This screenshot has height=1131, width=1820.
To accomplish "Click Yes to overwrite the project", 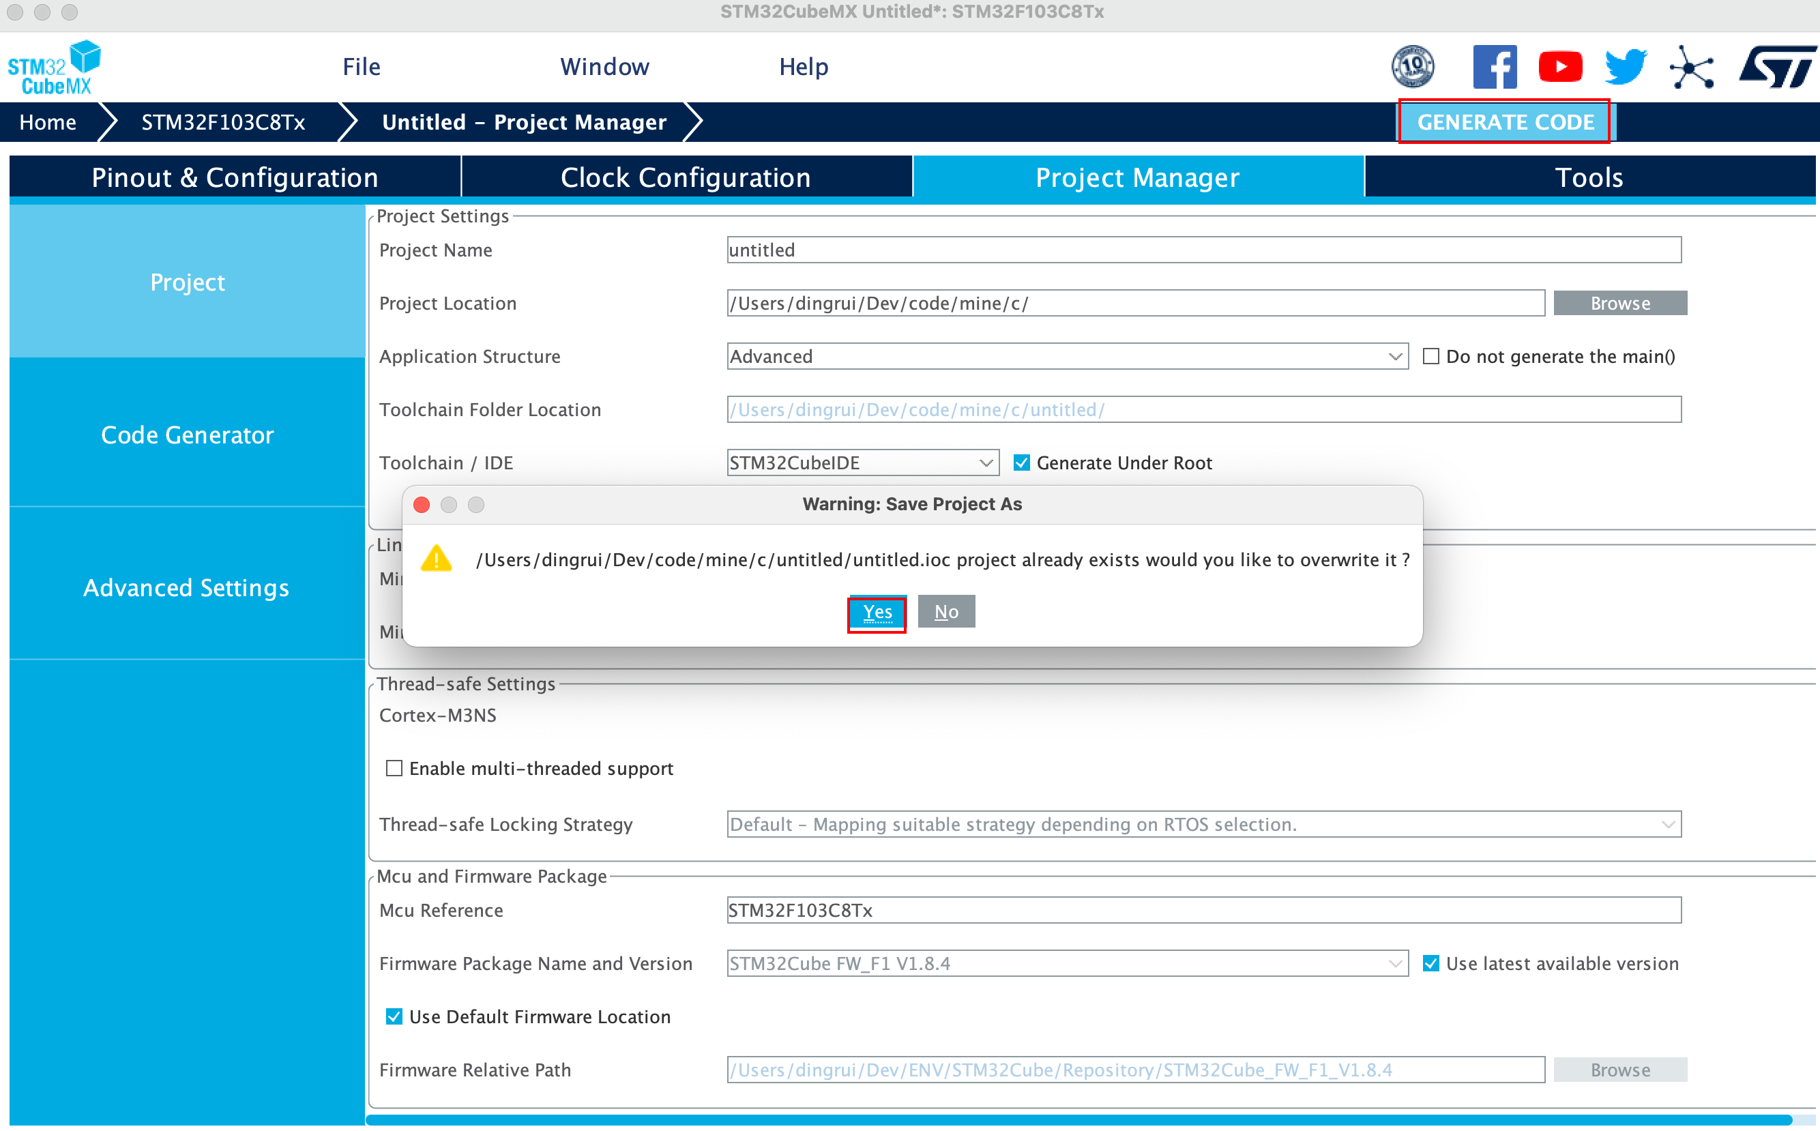I will click(x=877, y=612).
